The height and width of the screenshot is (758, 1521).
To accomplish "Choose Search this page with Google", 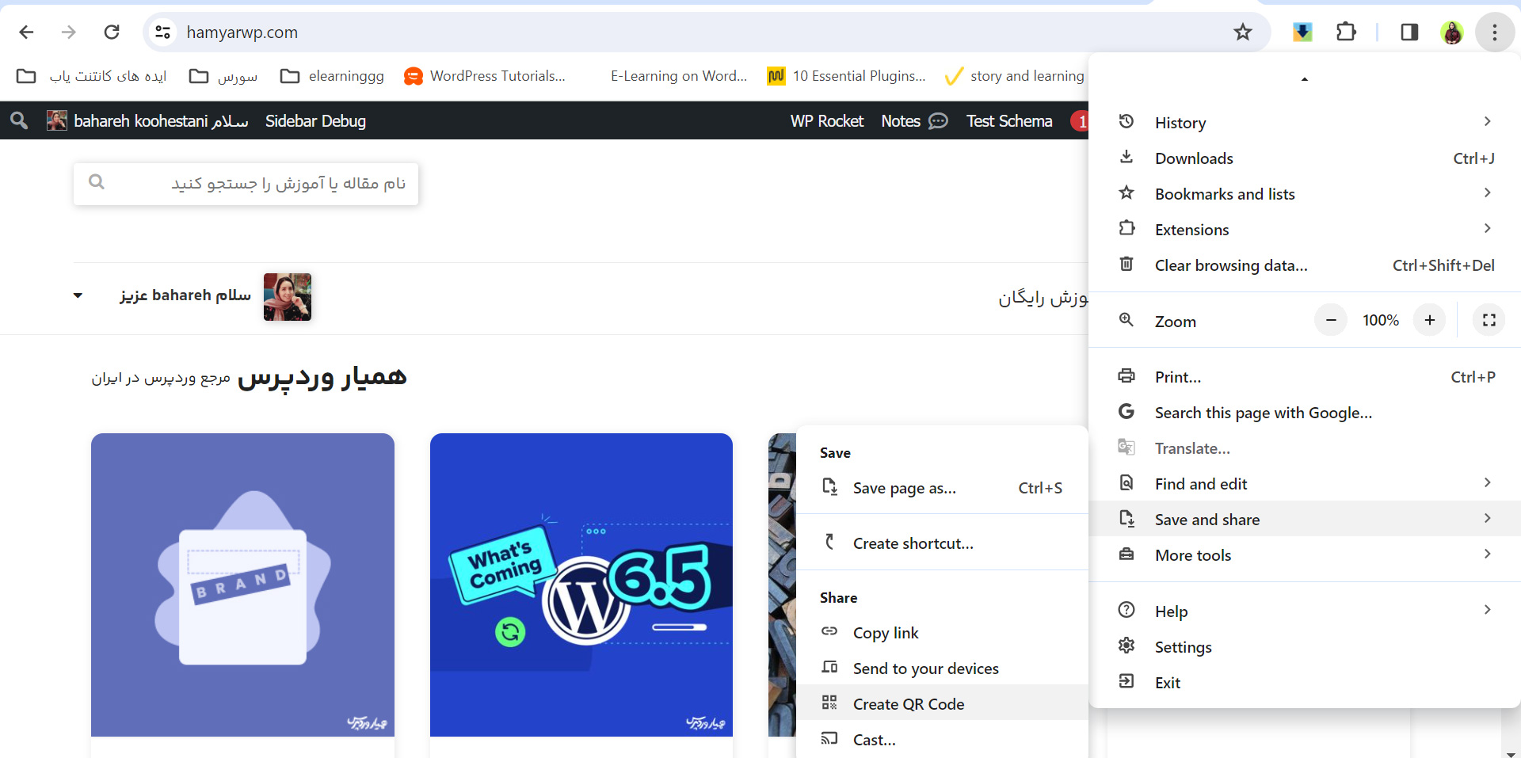I will point(1305,412).
